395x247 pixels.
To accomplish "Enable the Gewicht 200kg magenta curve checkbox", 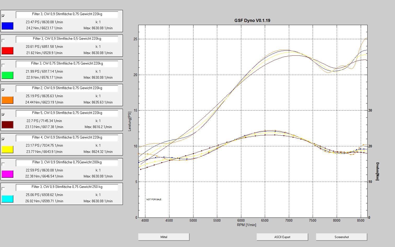I will click(x=3, y=164).
